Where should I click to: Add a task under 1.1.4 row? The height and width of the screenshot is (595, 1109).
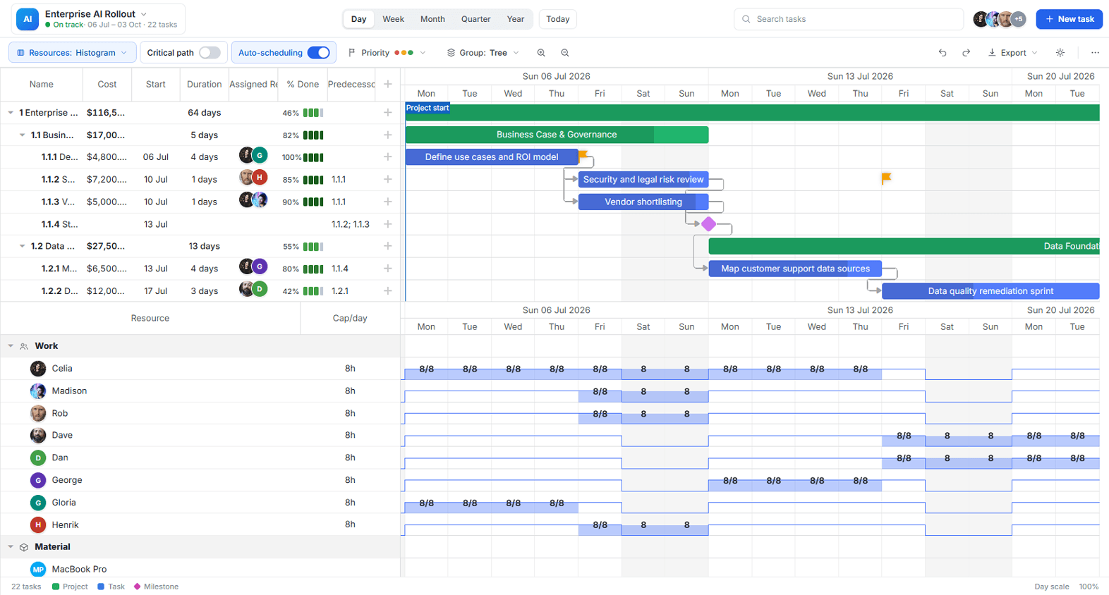coord(387,224)
